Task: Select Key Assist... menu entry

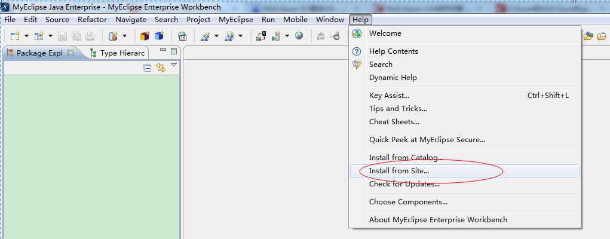Action: point(465,96)
